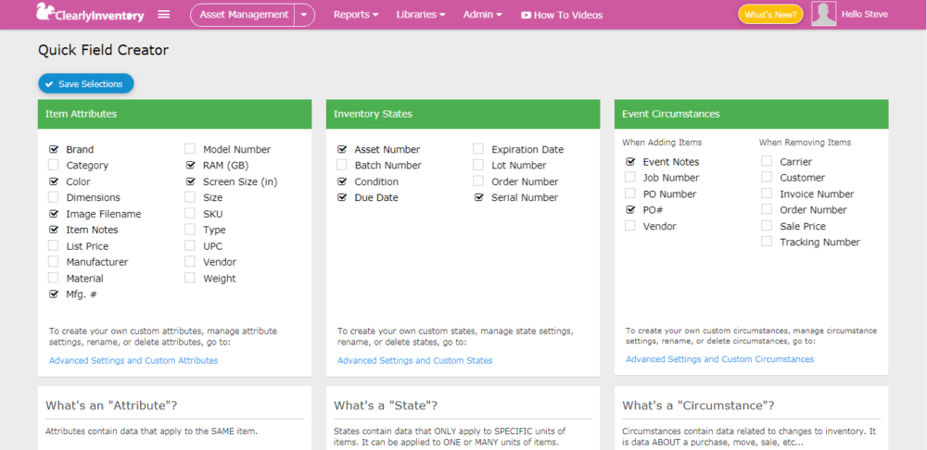This screenshot has height=450, width=927.
Task: Check Vendor under When Adding Items
Action: coord(630,226)
